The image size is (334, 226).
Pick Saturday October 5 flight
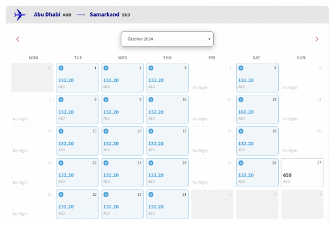coord(257,78)
